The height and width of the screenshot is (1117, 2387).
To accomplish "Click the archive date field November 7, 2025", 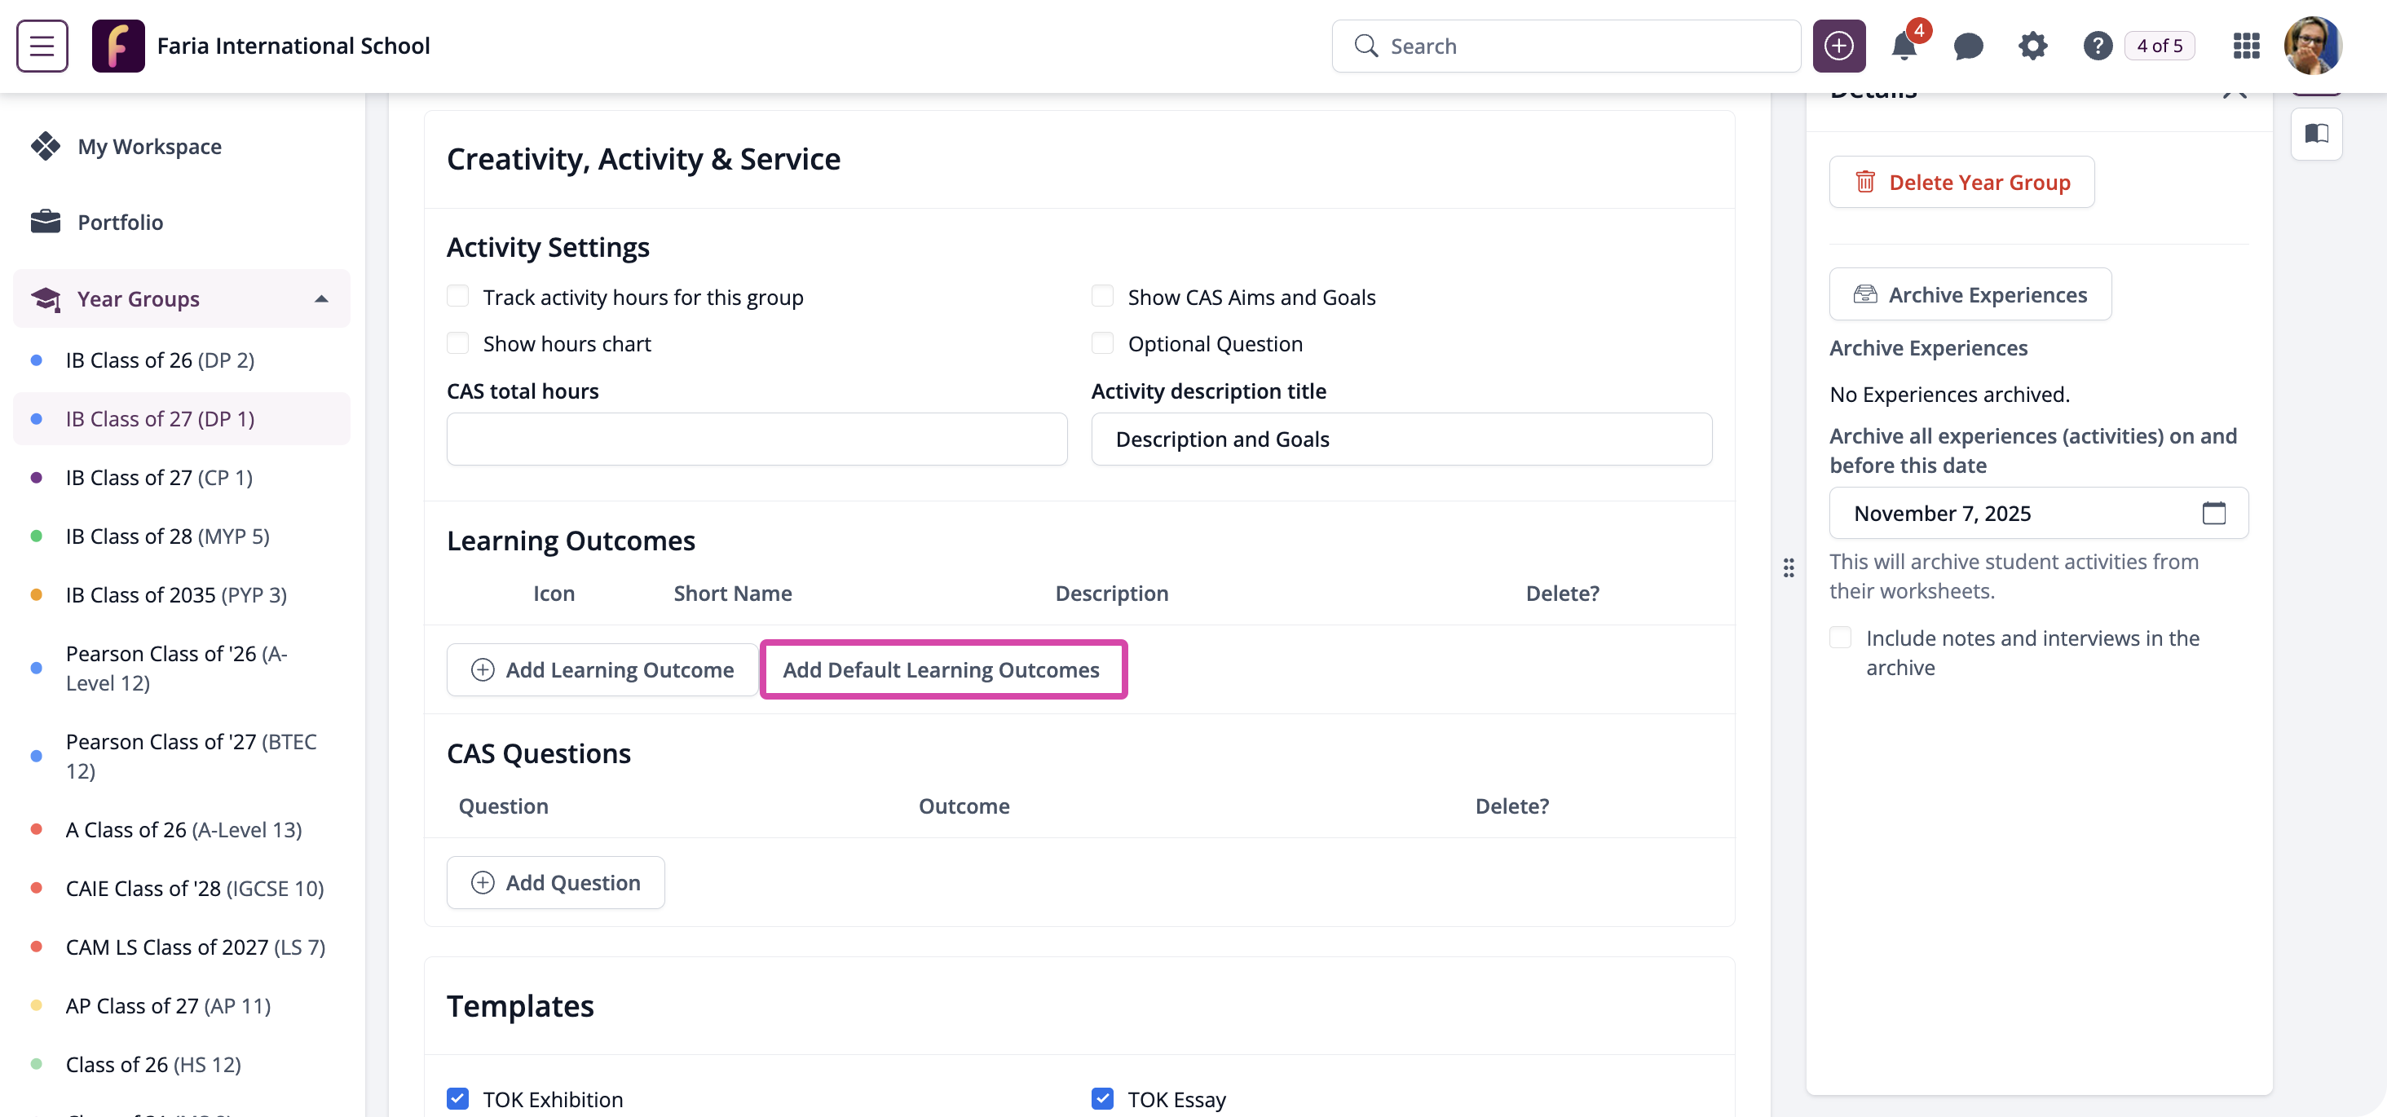I will [2039, 513].
